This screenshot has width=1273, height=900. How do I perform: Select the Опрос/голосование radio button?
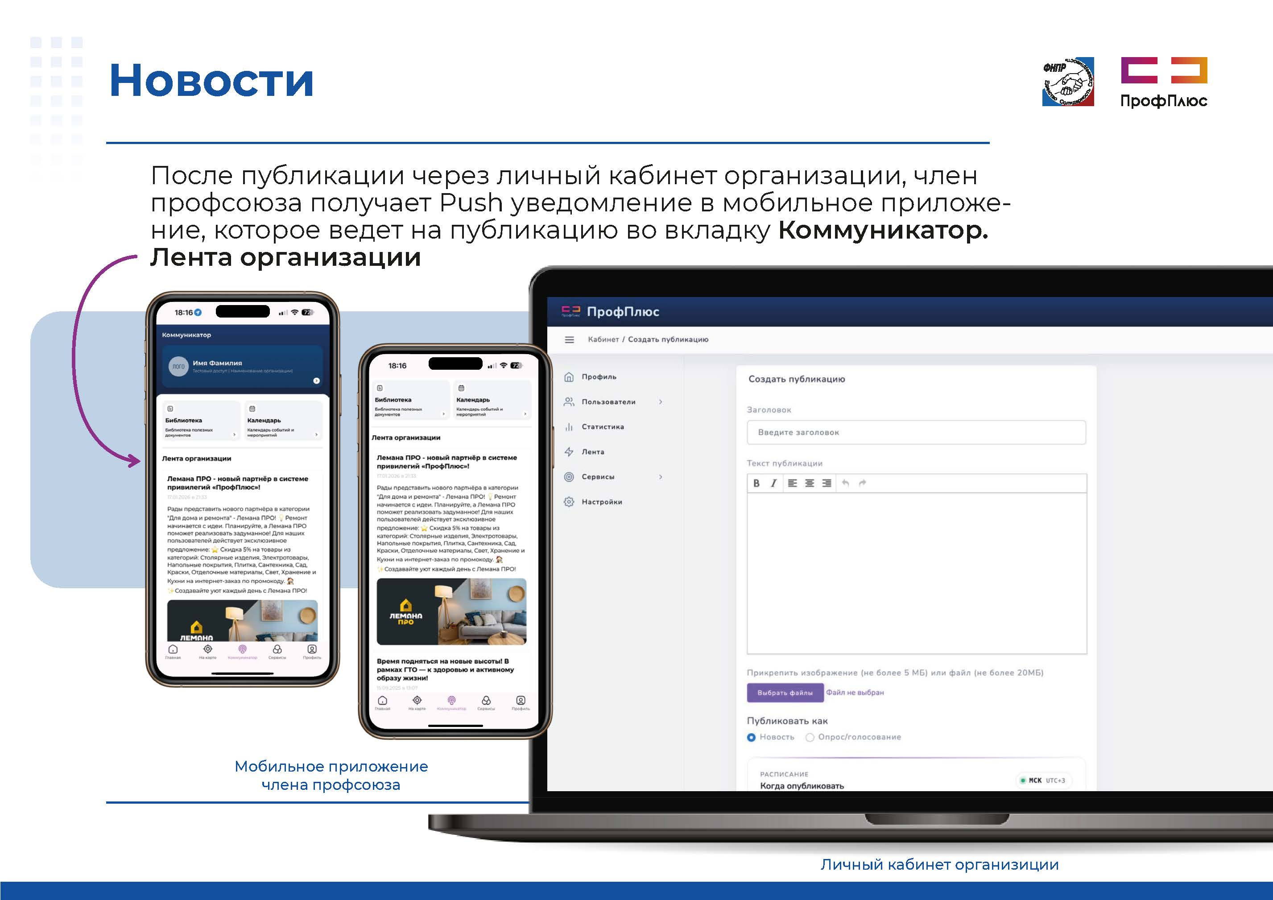click(810, 738)
